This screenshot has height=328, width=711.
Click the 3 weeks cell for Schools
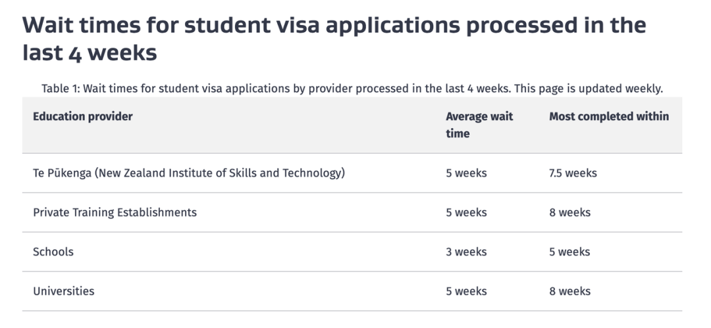[x=466, y=252]
